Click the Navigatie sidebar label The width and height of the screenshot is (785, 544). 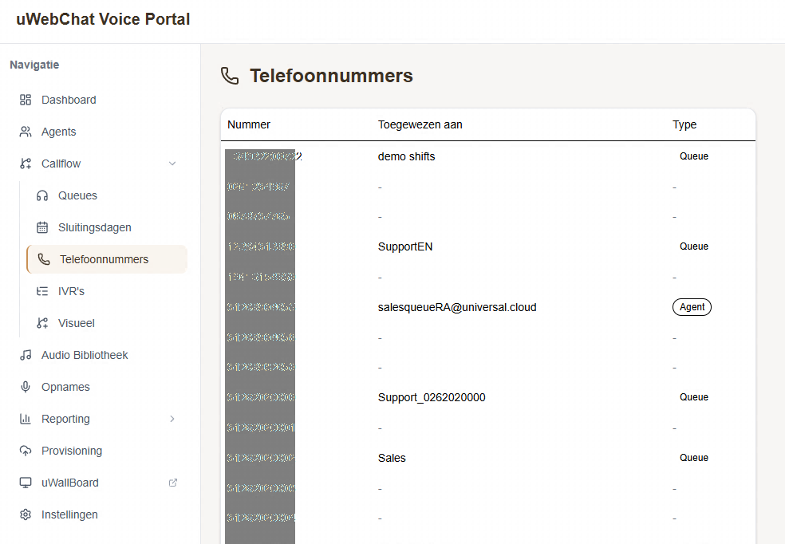pyautogui.click(x=34, y=65)
